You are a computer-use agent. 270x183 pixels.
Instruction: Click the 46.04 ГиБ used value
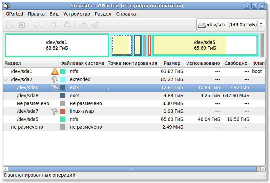209,119
